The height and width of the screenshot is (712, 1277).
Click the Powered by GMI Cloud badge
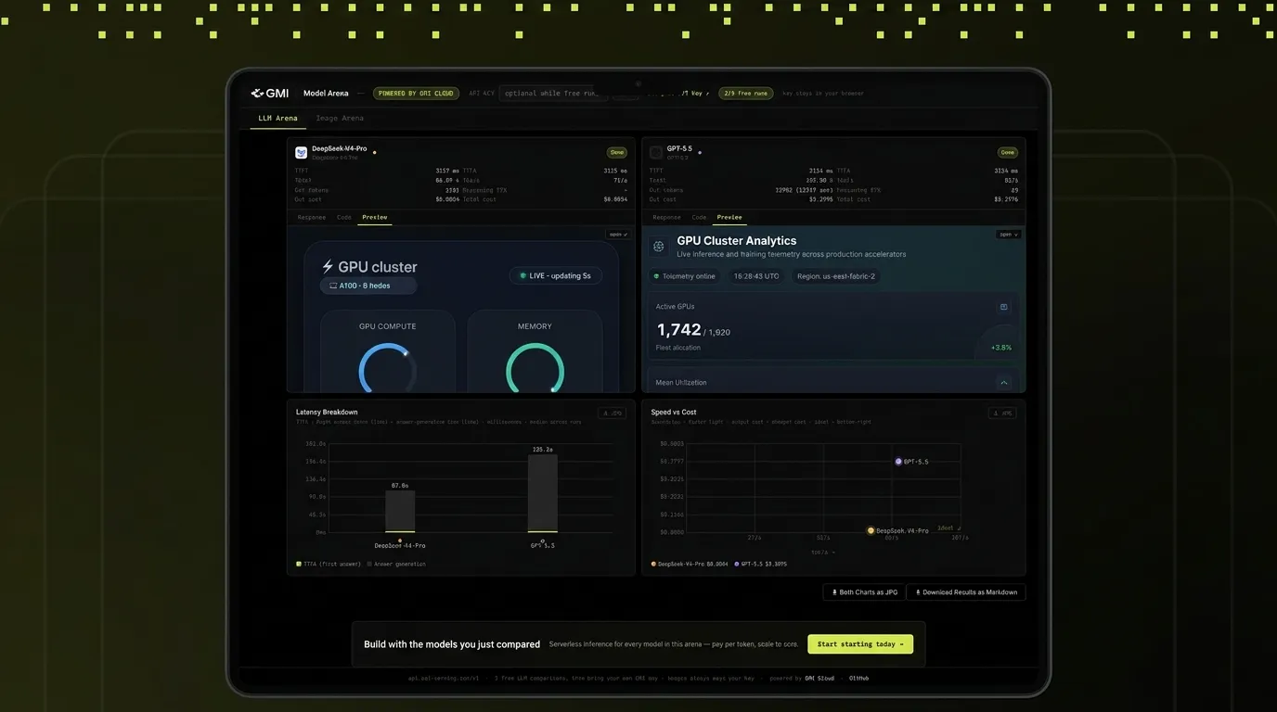tap(417, 94)
